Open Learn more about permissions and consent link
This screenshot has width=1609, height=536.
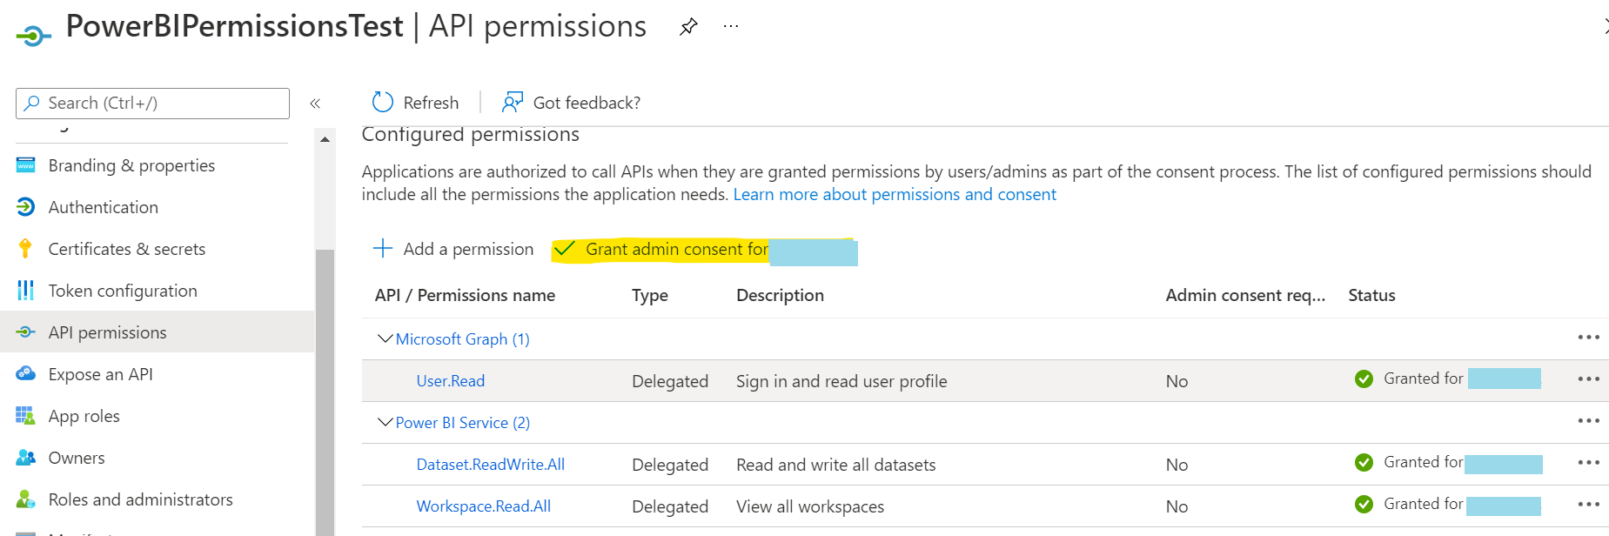tap(895, 194)
